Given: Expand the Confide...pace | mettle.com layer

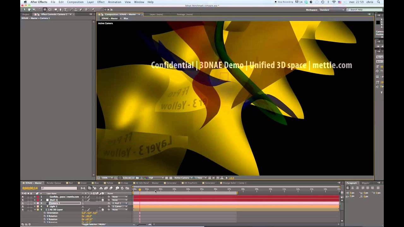Looking at the screenshot, I should click(x=35, y=197).
